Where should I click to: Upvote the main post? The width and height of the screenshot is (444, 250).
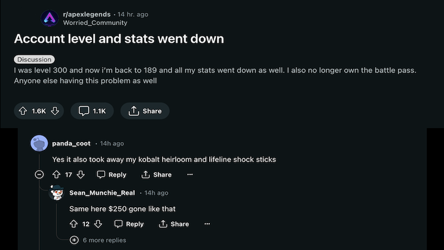[24, 111]
